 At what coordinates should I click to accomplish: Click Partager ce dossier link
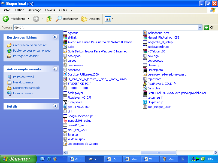pos(26,56)
